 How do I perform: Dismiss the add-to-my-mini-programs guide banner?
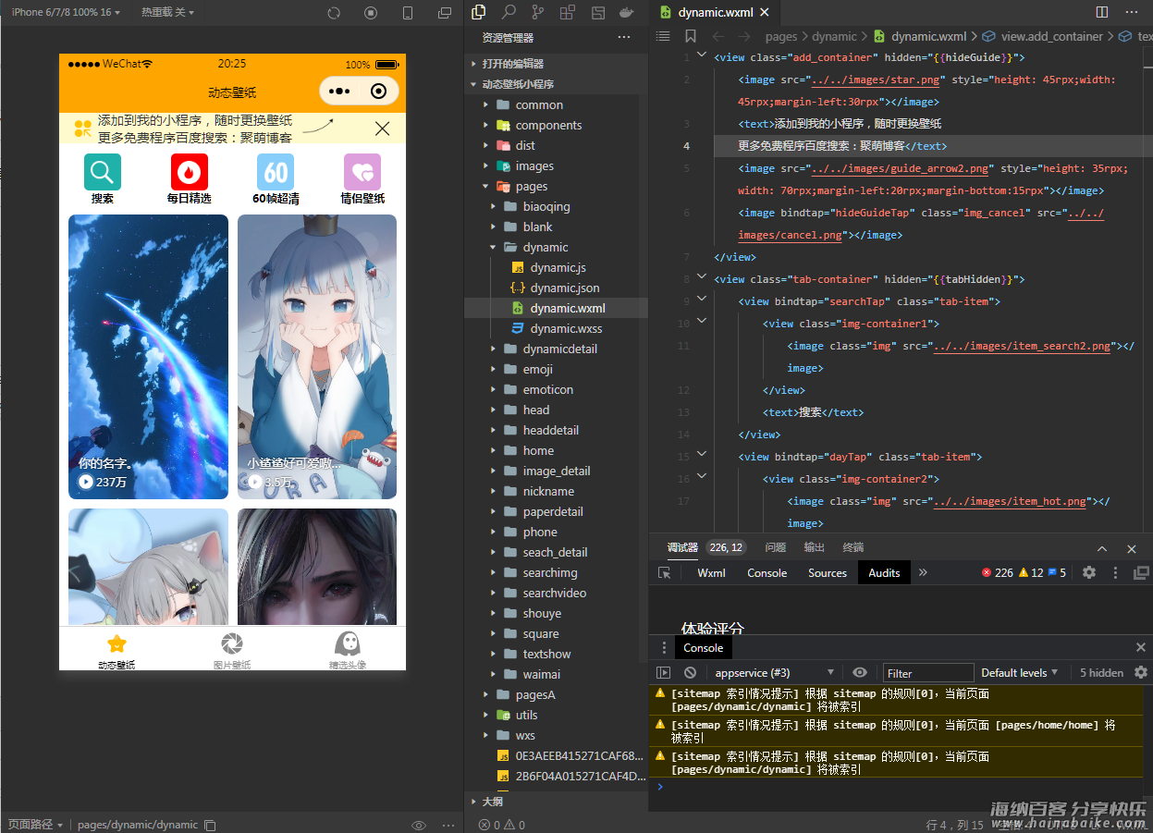click(x=383, y=129)
